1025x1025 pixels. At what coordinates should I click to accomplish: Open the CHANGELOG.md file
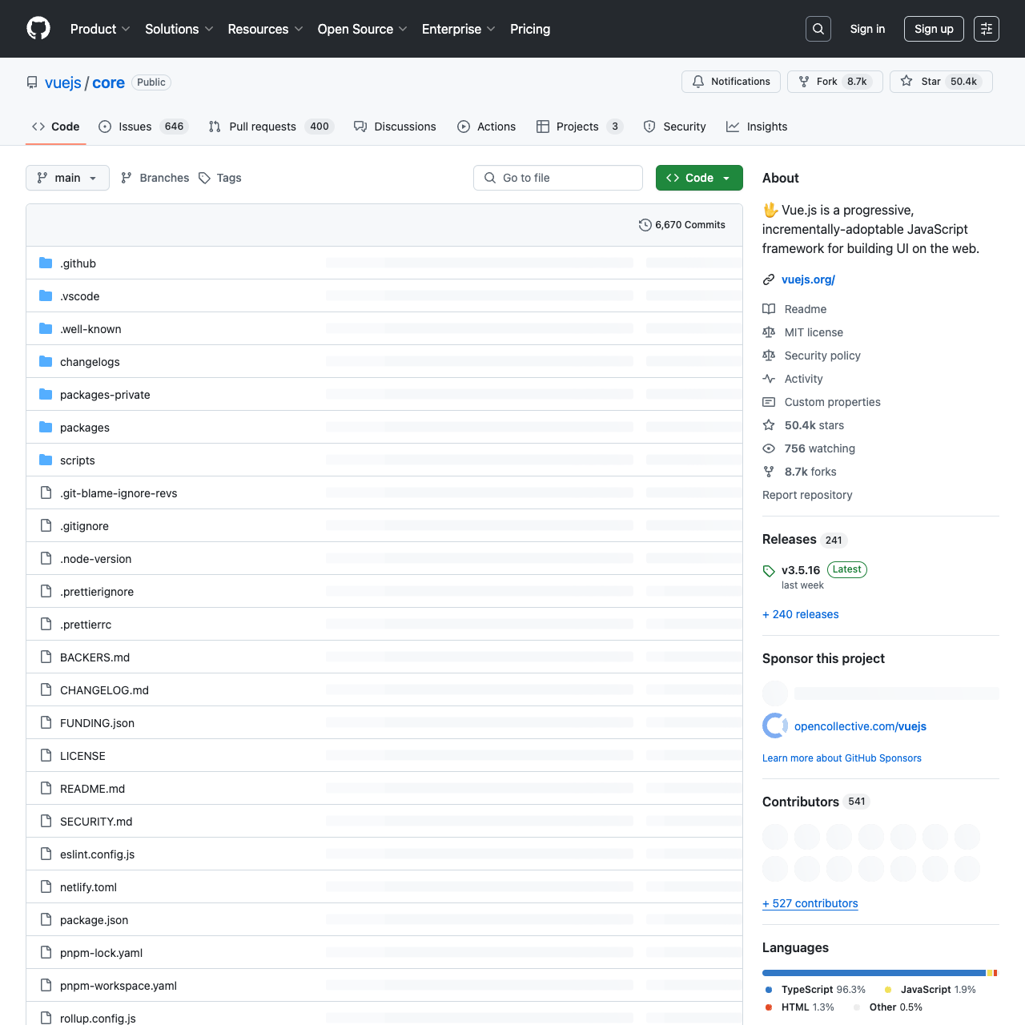104,690
